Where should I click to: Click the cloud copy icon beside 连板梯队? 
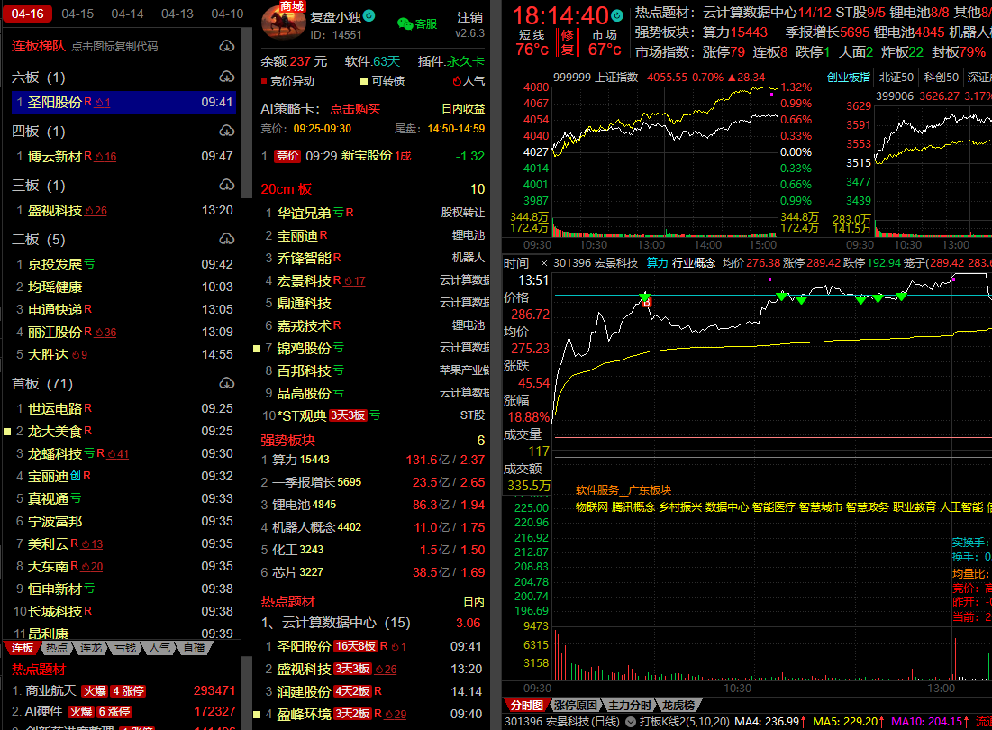coord(226,46)
